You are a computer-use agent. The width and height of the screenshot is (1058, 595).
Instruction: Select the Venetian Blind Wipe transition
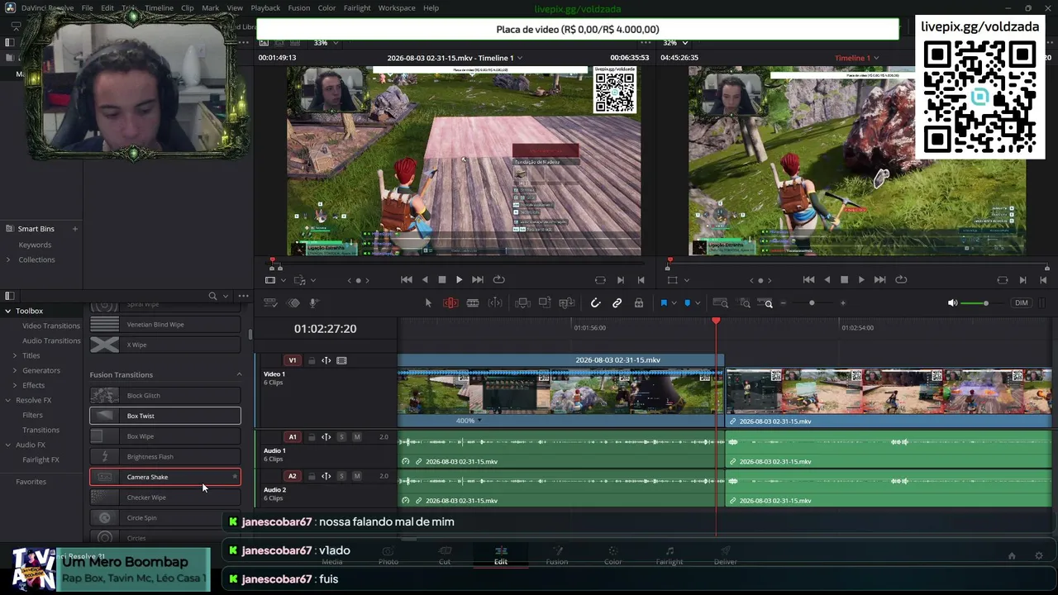tap(165, 325)
